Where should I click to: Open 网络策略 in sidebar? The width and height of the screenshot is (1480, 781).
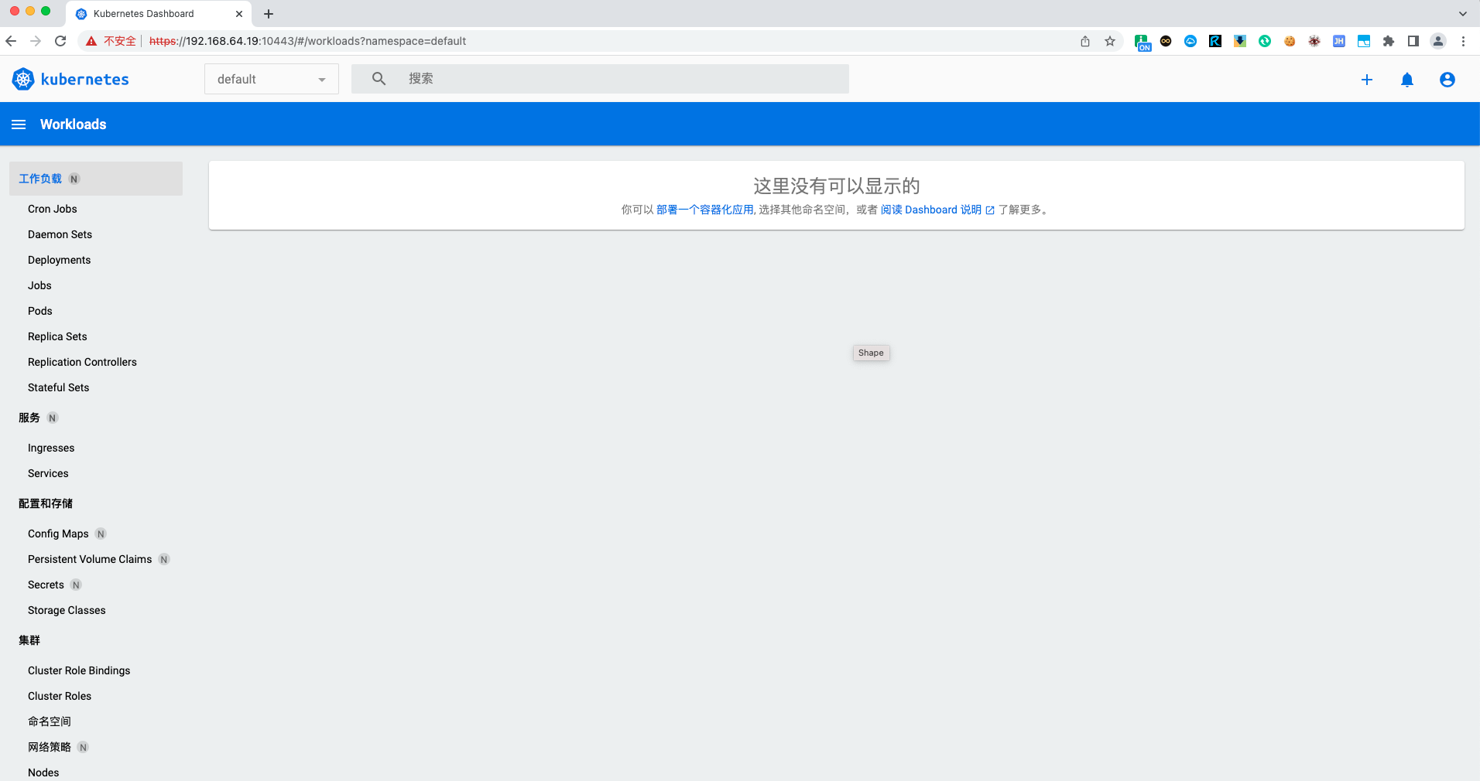(x=50, y=747)
